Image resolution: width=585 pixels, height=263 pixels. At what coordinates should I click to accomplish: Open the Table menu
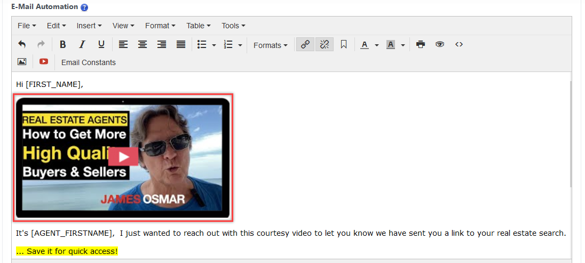(198, 26)
